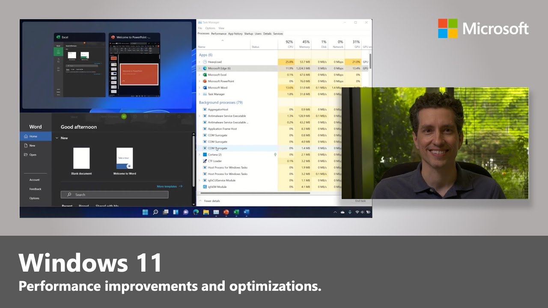Click the network status icon in system tray
Image resolution: width=548 pixels, height=308 pixels.
(x=358, y=212)
